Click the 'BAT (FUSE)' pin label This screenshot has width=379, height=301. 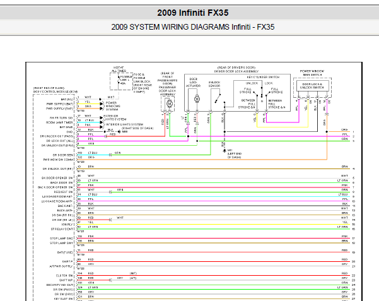[x=65, y=252]
